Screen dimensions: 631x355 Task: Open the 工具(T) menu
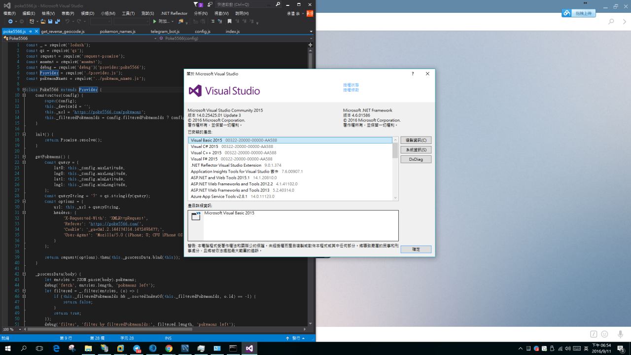(x=128, y=13)
